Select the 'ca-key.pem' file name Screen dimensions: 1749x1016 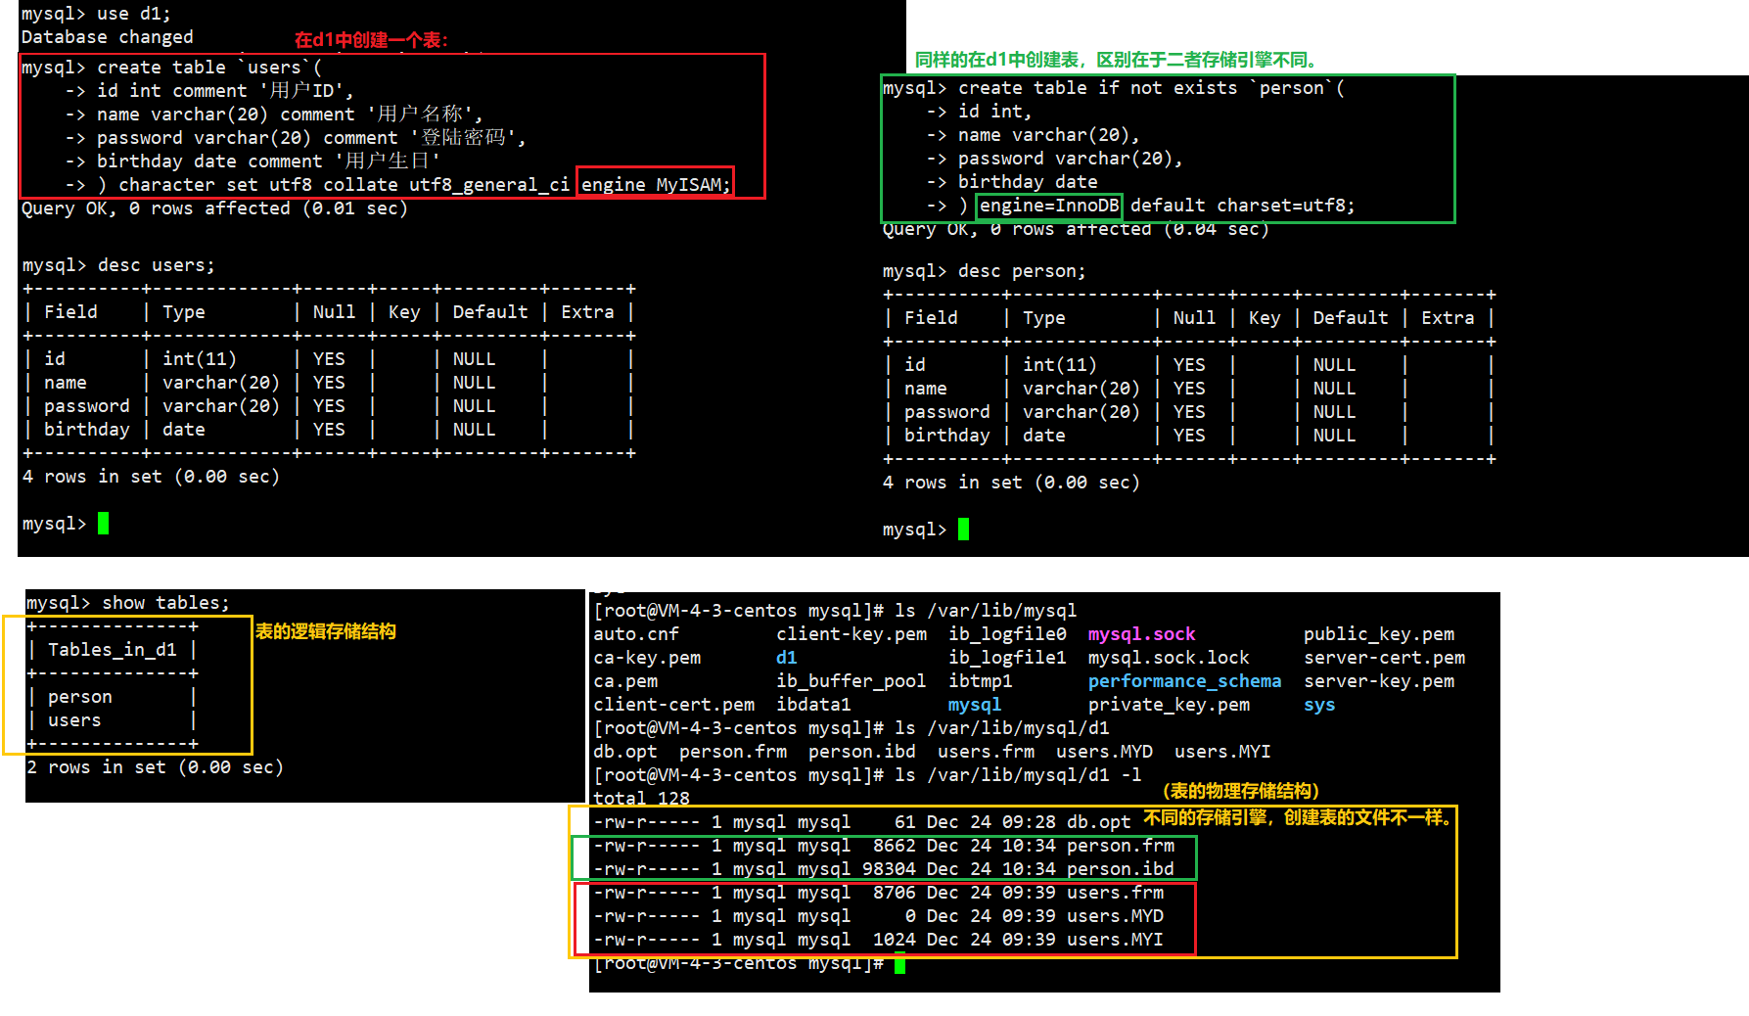(647, 658)
